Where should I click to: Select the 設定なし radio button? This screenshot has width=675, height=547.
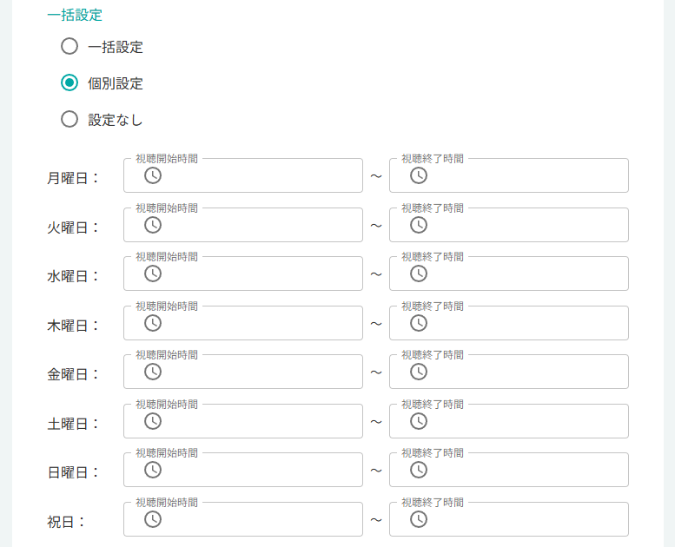coord(69,119)
